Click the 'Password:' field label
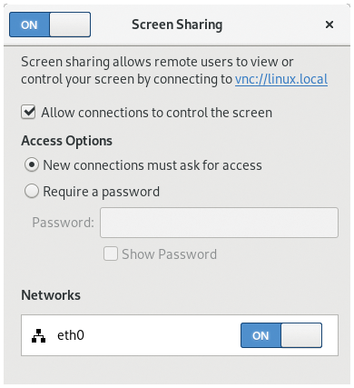This screenshot has height=388, width=354. click(x=63, y=223)
